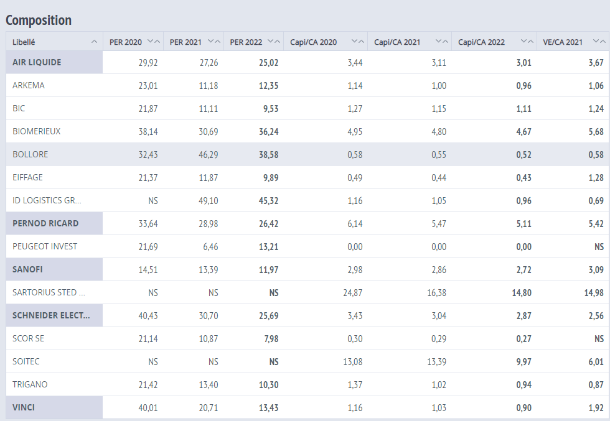Screen dimensions: 610x421
Task: Sort Capi/CA 2020 ascending arrow
Action: 361,42
